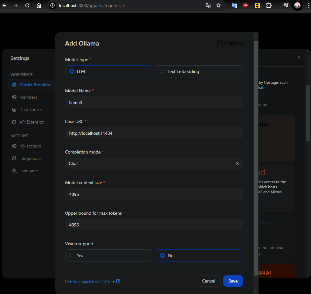Screen dimensions: 311x294
Task: Open the browser three-dot menu
Action: point(308,5)
